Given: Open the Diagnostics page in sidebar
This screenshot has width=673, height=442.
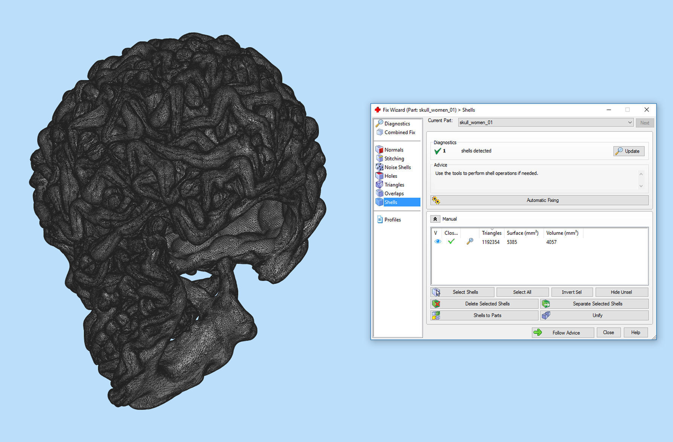Looking at the screenshot, I should pos(397,124).
